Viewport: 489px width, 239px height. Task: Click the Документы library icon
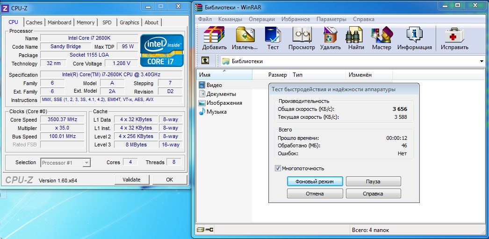tap(202, 94)
